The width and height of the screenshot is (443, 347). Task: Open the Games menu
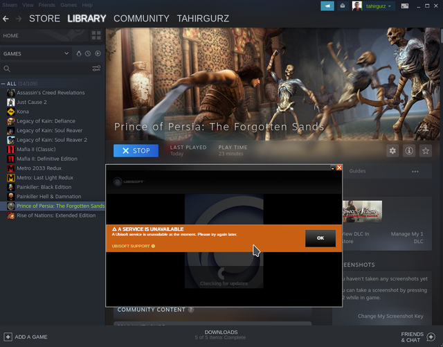click(69, 5)
